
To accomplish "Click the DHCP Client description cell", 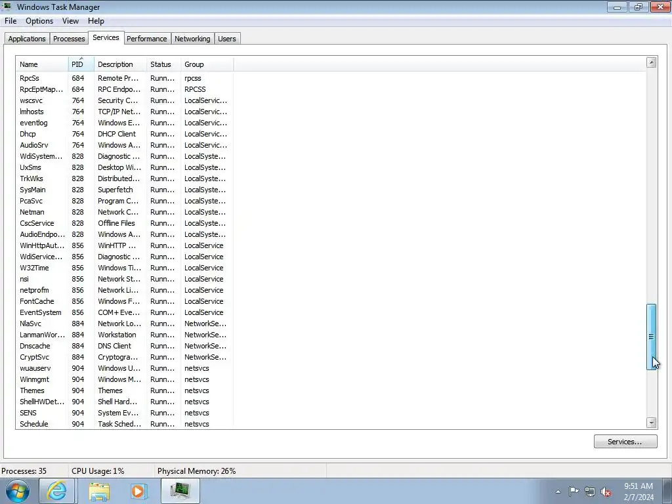I will [x=117, y=134].
